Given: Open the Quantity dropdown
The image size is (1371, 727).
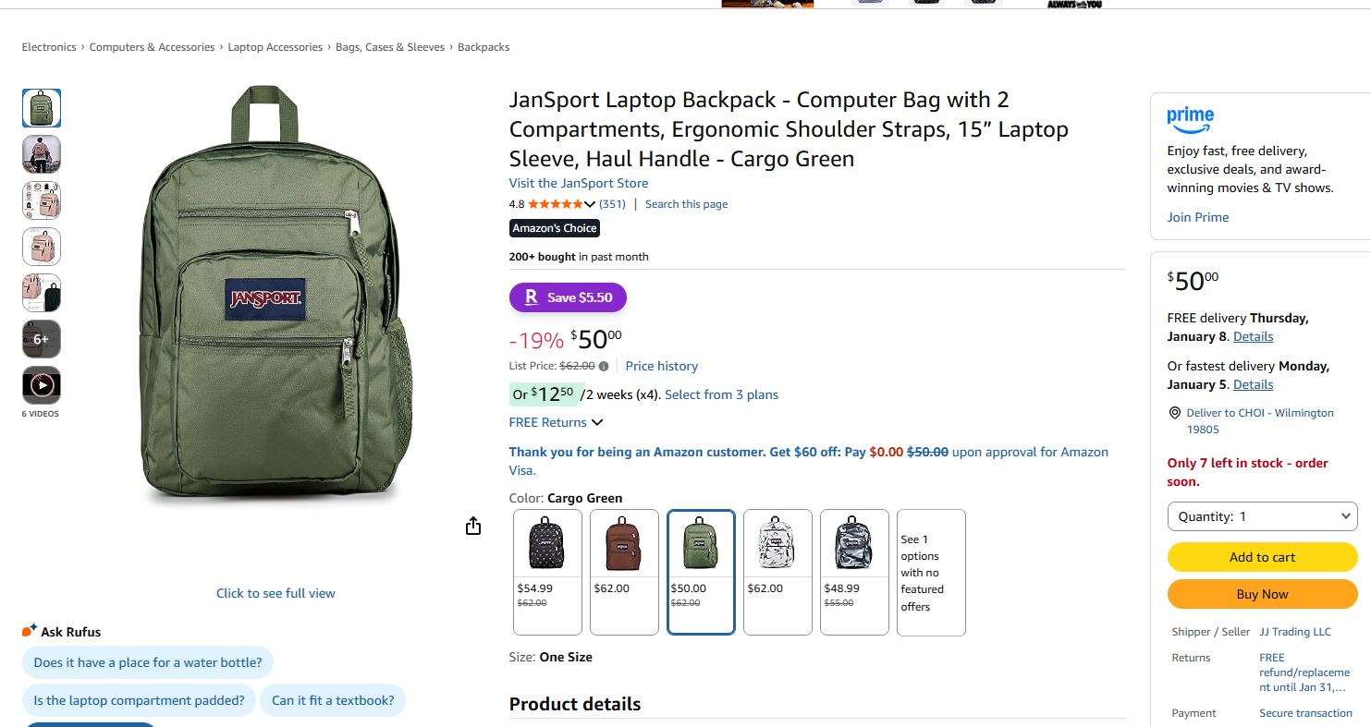Looking at the screenshot, I should (1262, 516).
